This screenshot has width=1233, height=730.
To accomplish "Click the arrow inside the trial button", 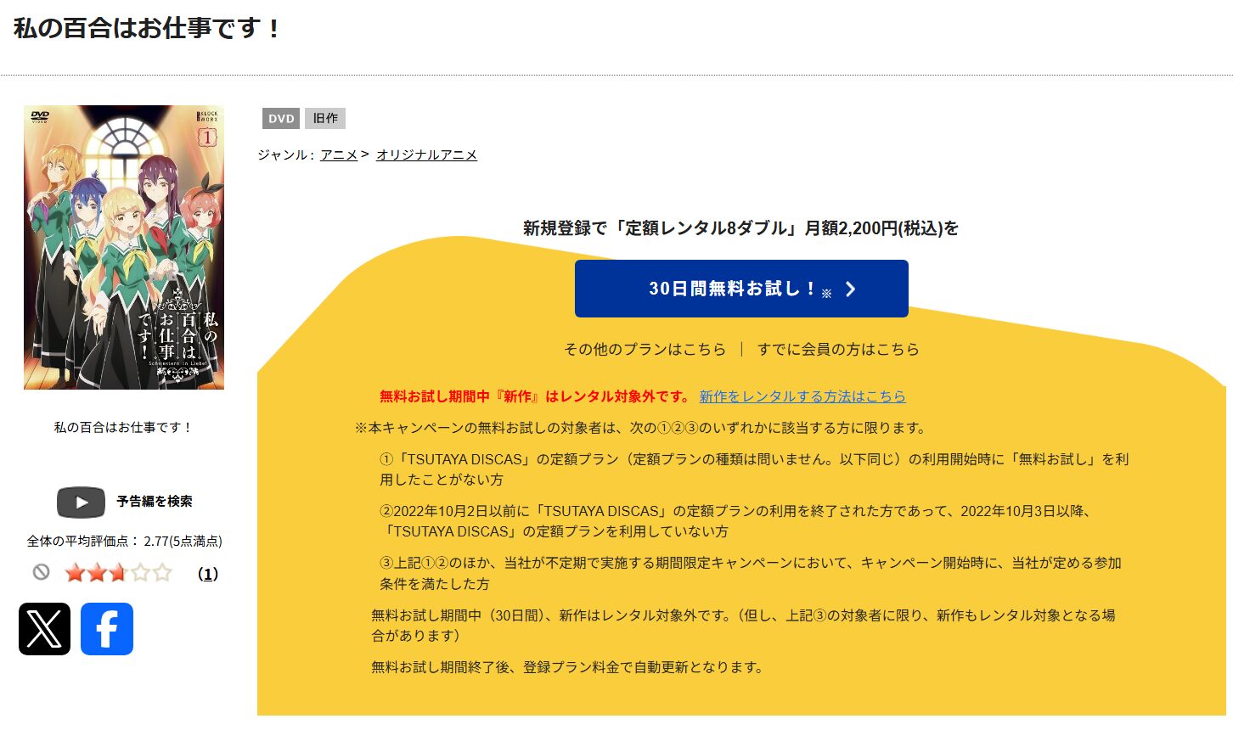I will [850, 289].
